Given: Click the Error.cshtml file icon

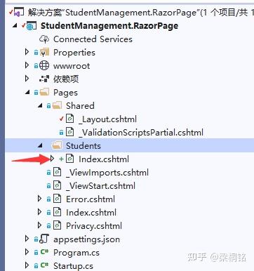Looking at the screenshot, I should [x=58, y=199].
